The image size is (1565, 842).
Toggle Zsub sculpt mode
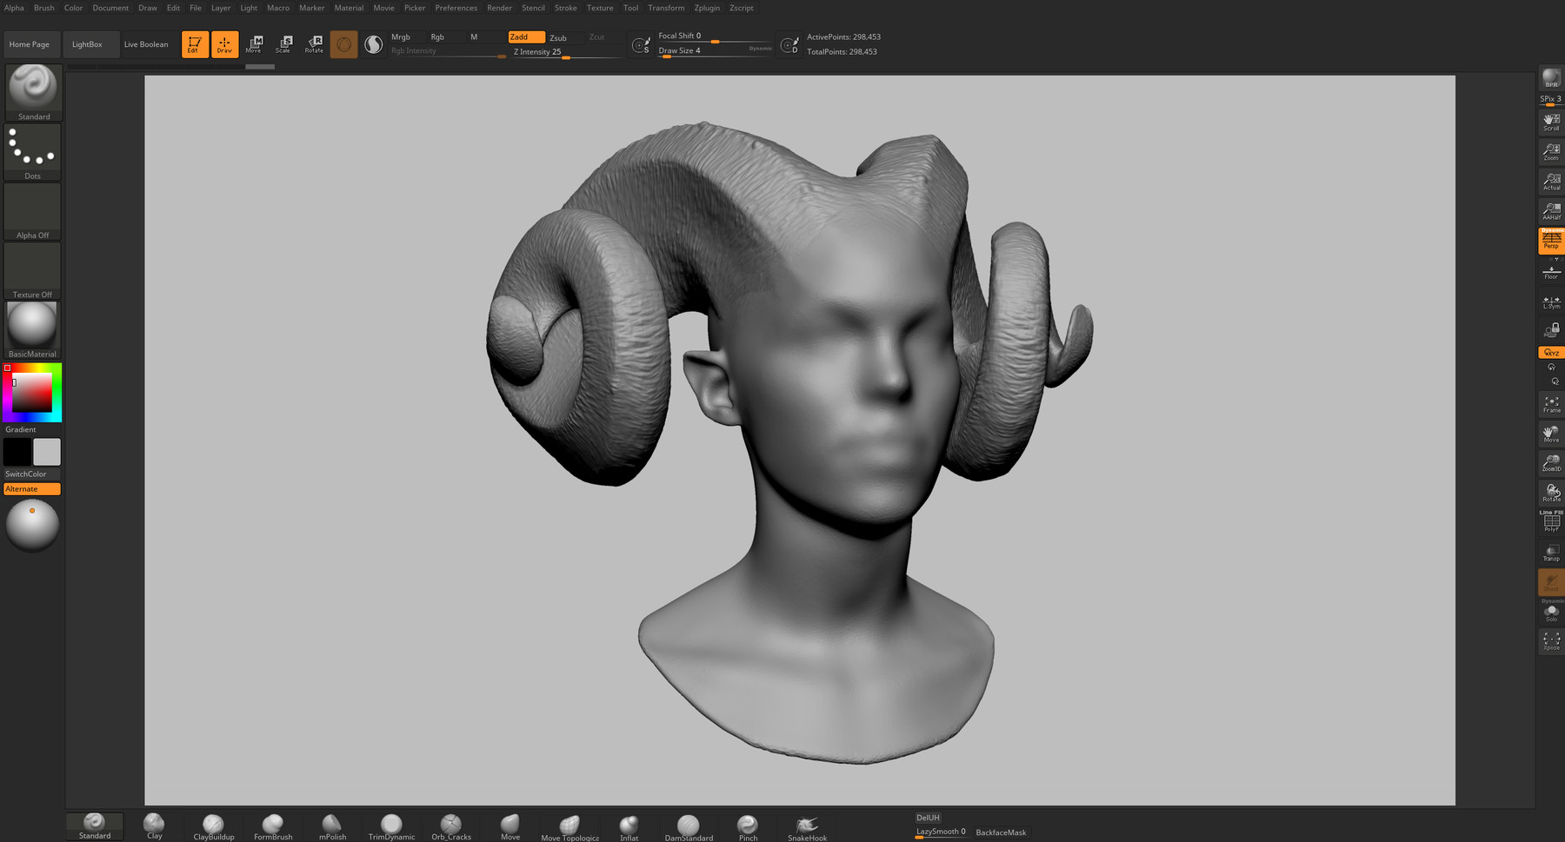pos(558,37)
